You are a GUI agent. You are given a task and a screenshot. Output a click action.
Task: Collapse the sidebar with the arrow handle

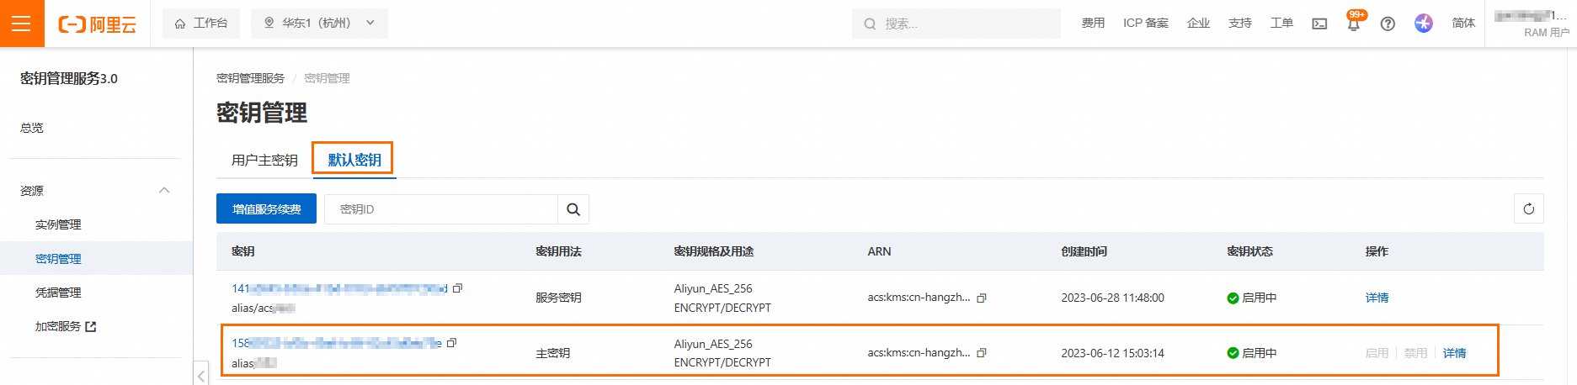201,373
